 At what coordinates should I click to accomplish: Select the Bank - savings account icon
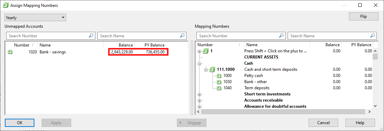(10, 52)
